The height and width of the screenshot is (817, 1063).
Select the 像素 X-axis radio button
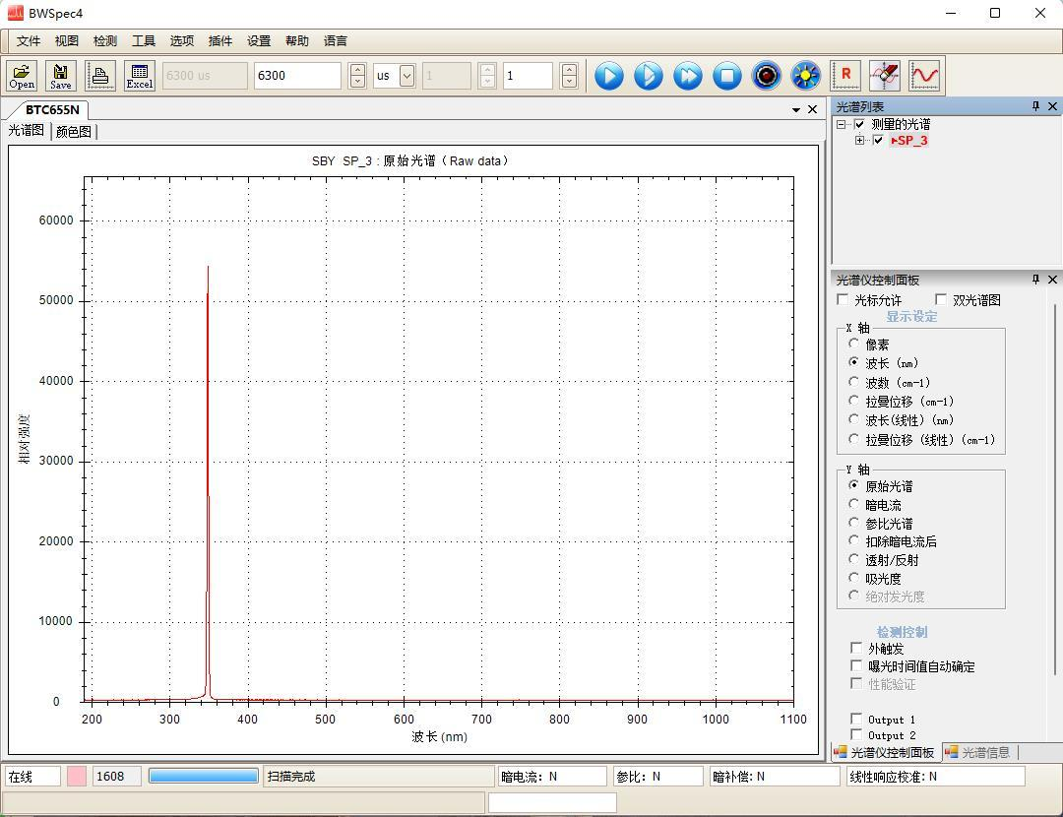(854, 345)
